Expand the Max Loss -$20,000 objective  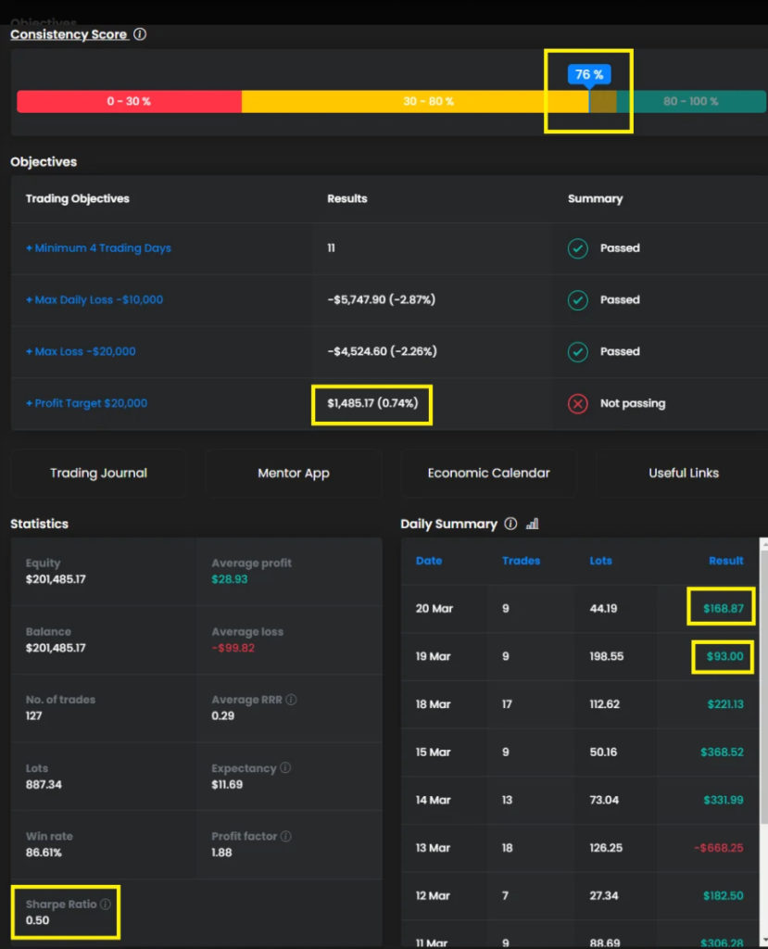pyautogui.click(x=82, y=352)
